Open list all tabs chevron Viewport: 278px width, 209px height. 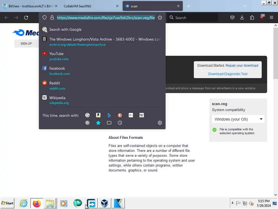[x=245, y=6]
